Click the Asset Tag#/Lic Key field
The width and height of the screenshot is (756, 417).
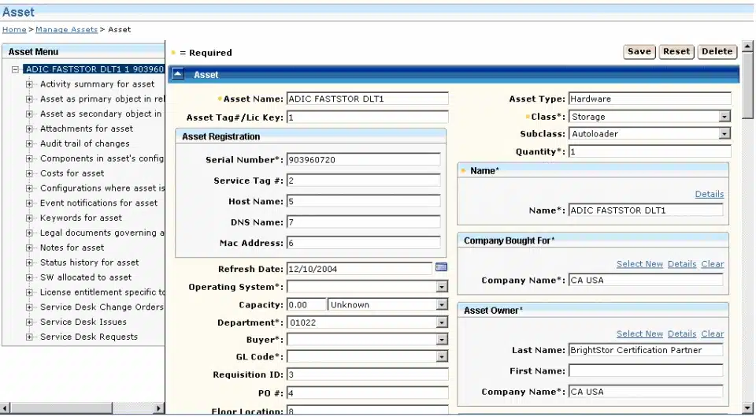pos(368,117)
